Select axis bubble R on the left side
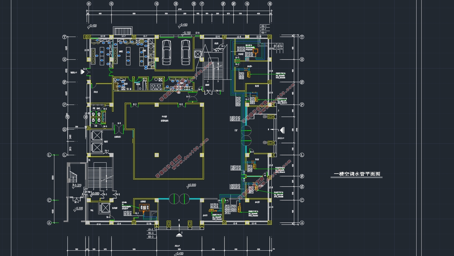 (x=64, y=59)
